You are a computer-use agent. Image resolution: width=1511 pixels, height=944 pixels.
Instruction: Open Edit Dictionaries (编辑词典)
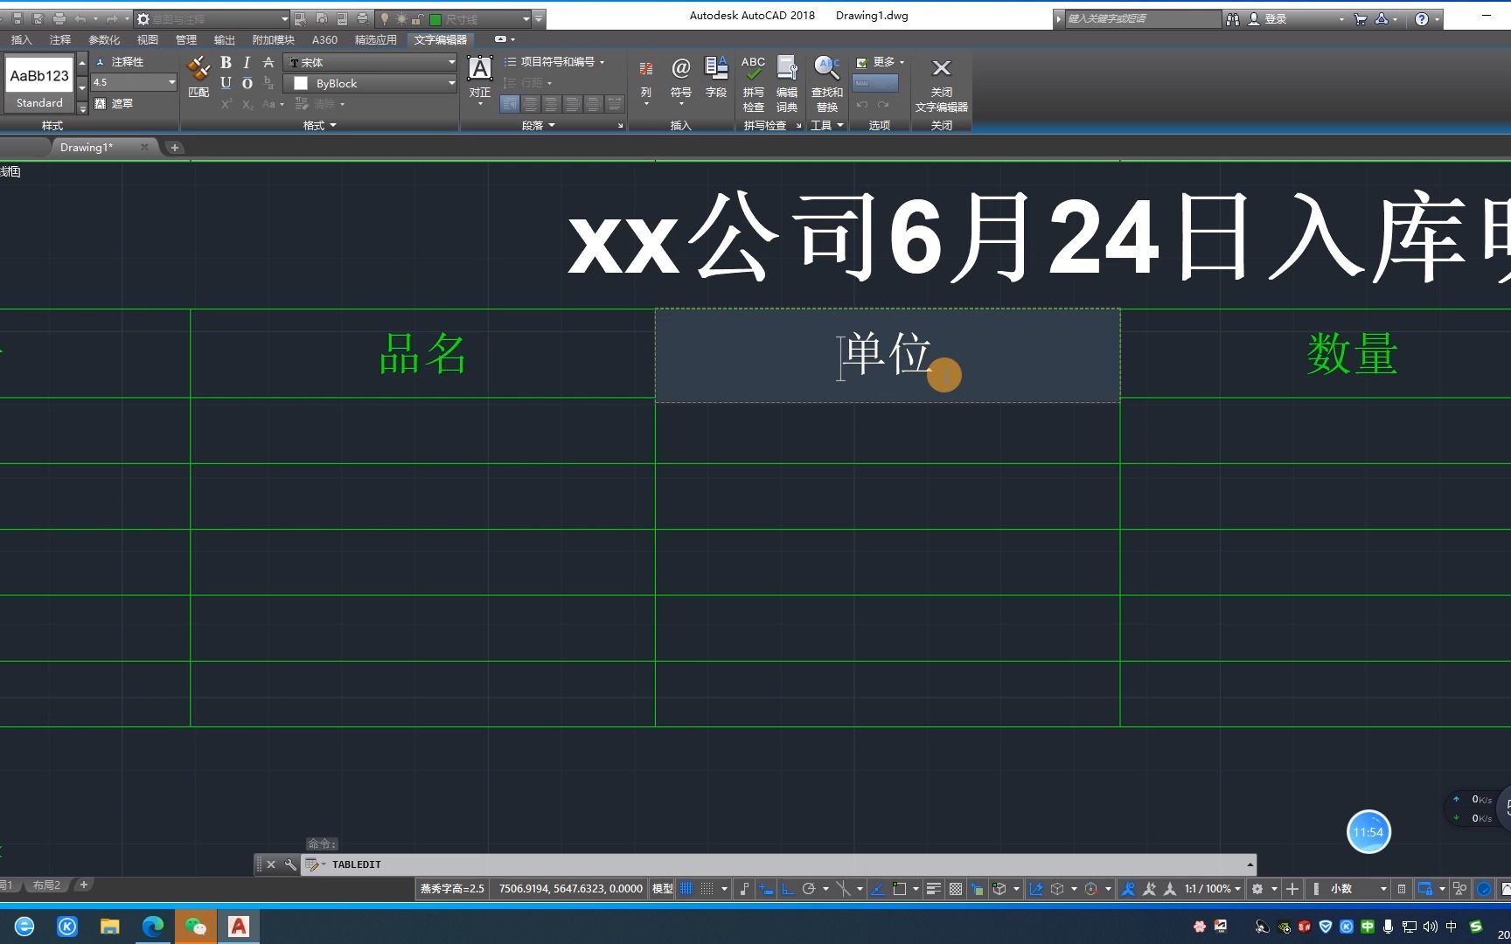coord(787,84)
